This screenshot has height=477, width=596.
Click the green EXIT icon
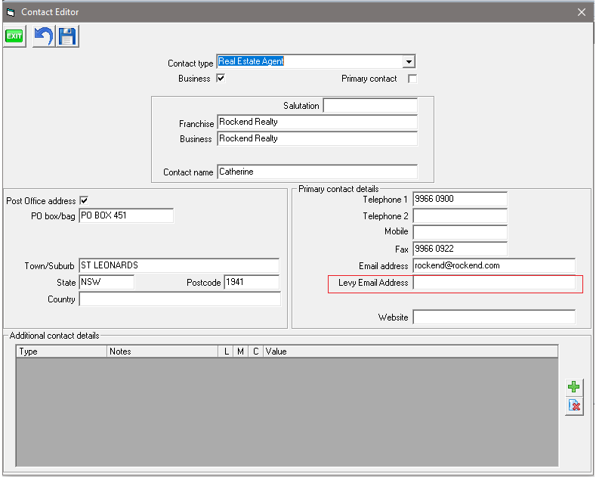pyautogui.click(x=14, y=36)
